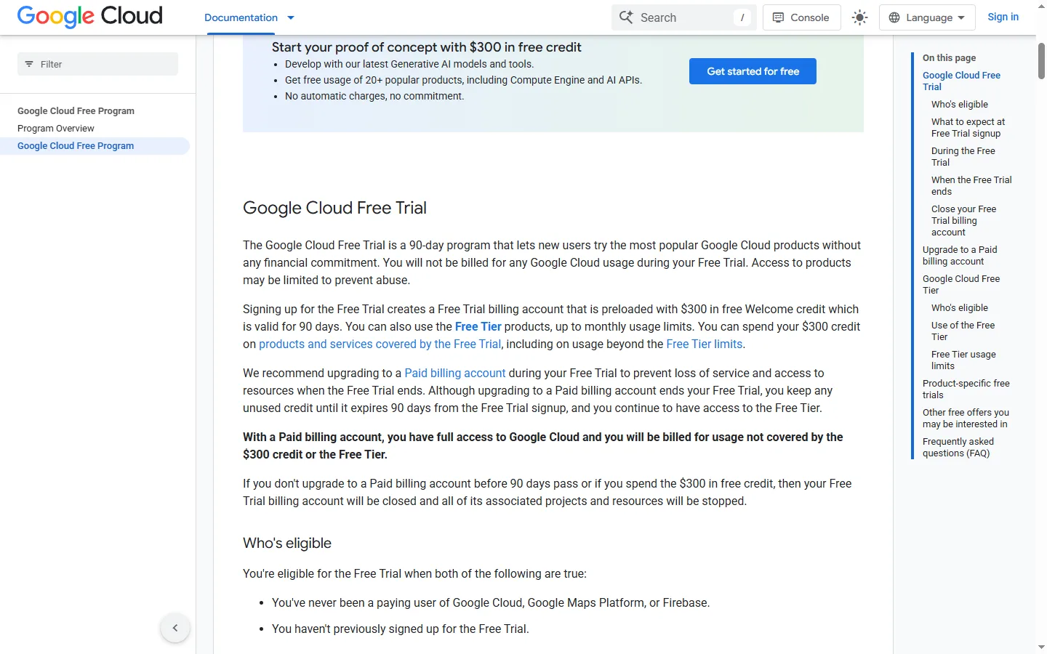Click the Console terminal icon
Image resolution: width=1047 pixels, height=654 pixels.
click(778, 17)
